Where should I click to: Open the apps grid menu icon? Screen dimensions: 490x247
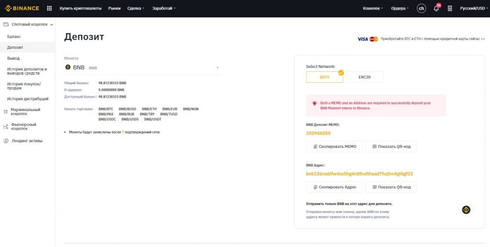(x=49, y=9)
